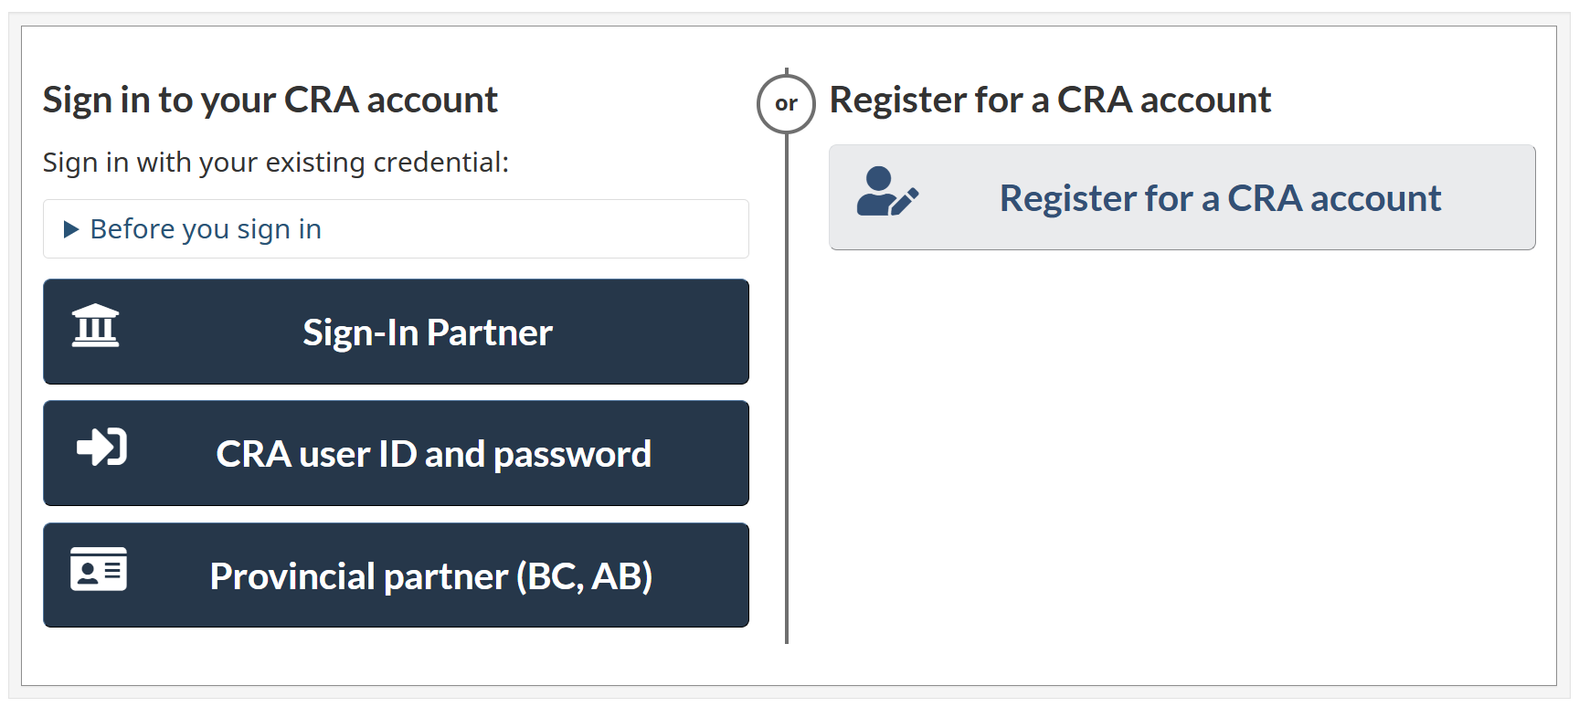Select the "Sign in to your CRA account" heading

[270, 100]
